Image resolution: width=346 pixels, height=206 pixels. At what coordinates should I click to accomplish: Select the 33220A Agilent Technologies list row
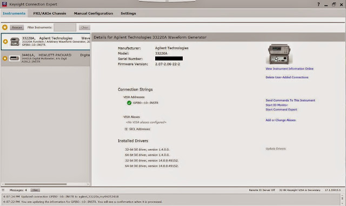[45, 42]
